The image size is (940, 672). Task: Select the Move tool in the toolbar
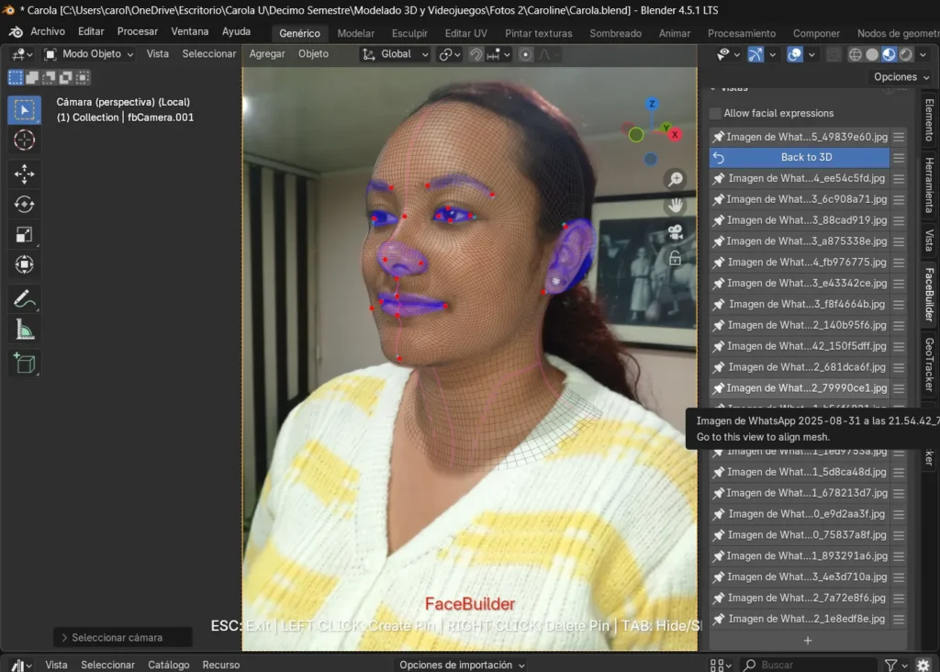25,174
